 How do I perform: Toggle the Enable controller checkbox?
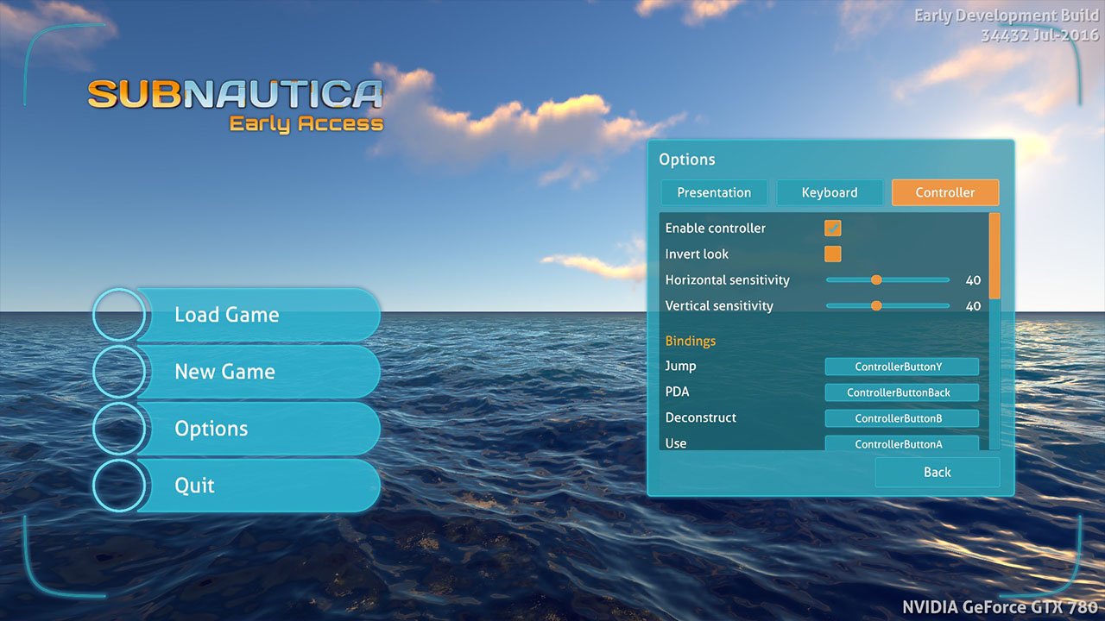[833, 228]
